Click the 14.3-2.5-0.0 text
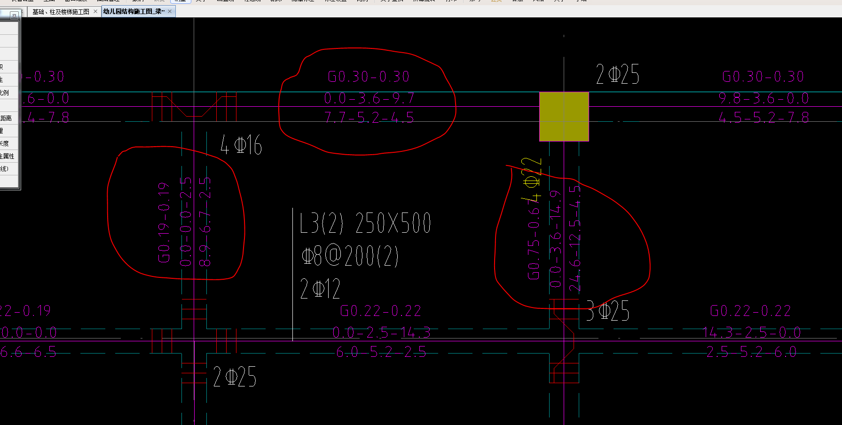 pyautogui.click(x=751, y=332)
